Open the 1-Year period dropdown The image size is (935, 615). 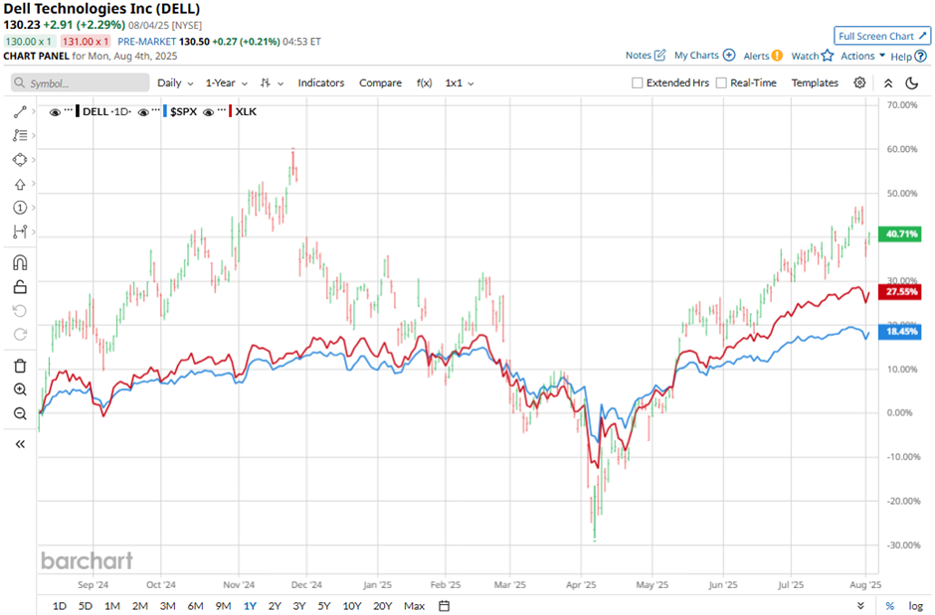227,83
